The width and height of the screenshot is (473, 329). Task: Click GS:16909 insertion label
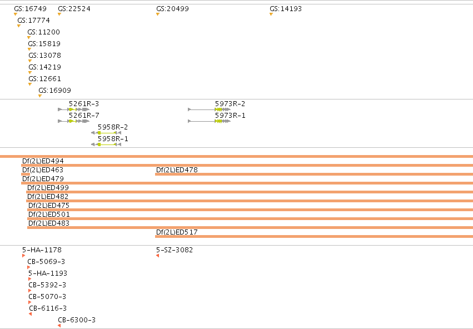pos(54,91)
